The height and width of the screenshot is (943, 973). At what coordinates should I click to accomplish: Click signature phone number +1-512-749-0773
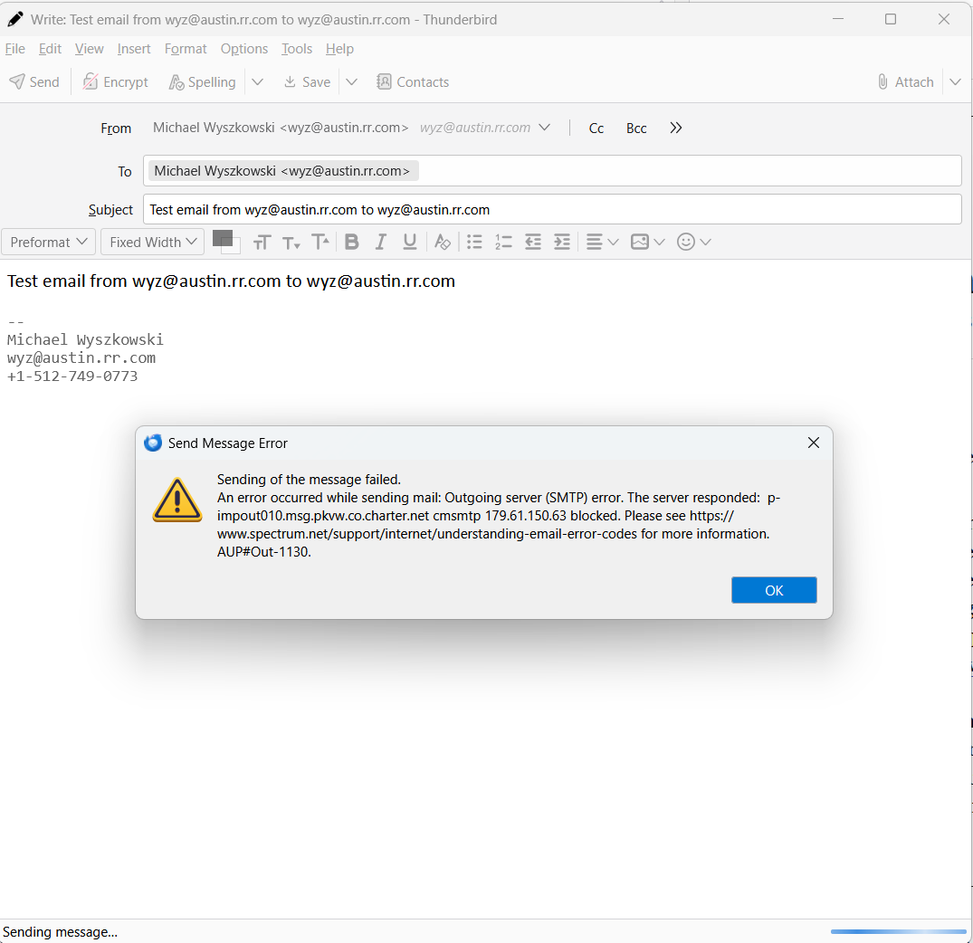coord(72,376)
